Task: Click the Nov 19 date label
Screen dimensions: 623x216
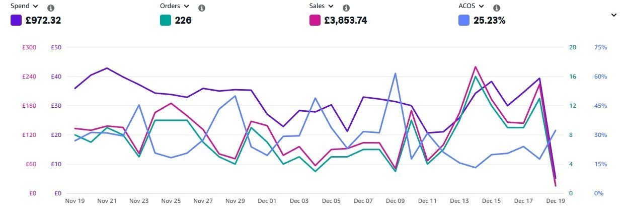Action: pyautogui.click(x=75, y=201)
